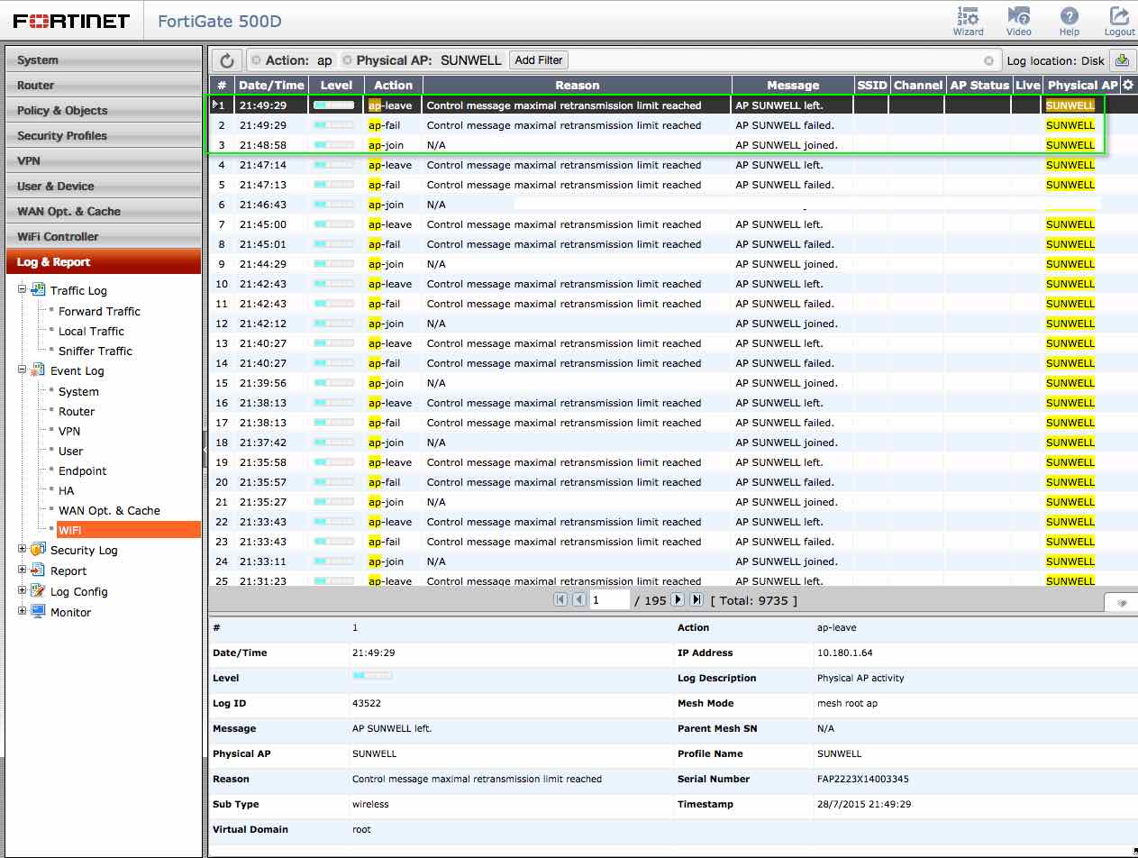The height and width of the screenshot is (858, 1138).
Task: Remove the Physical AP: SUNWELL filter
Action: [x=348, y=60]
